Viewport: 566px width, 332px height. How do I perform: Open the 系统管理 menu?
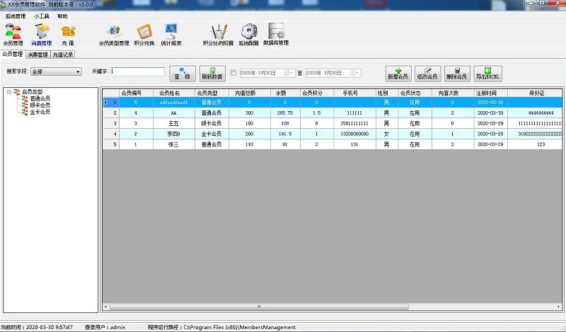click(15, 15)
